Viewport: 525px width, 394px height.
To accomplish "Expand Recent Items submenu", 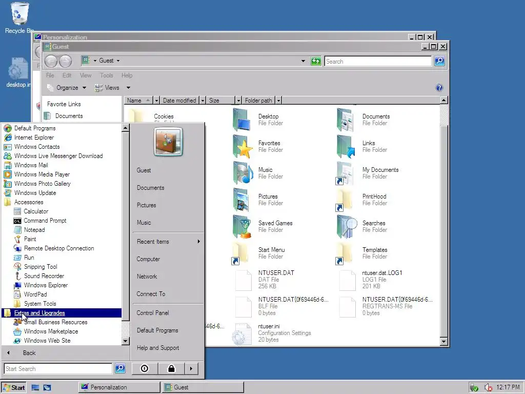I will point(168,242).
